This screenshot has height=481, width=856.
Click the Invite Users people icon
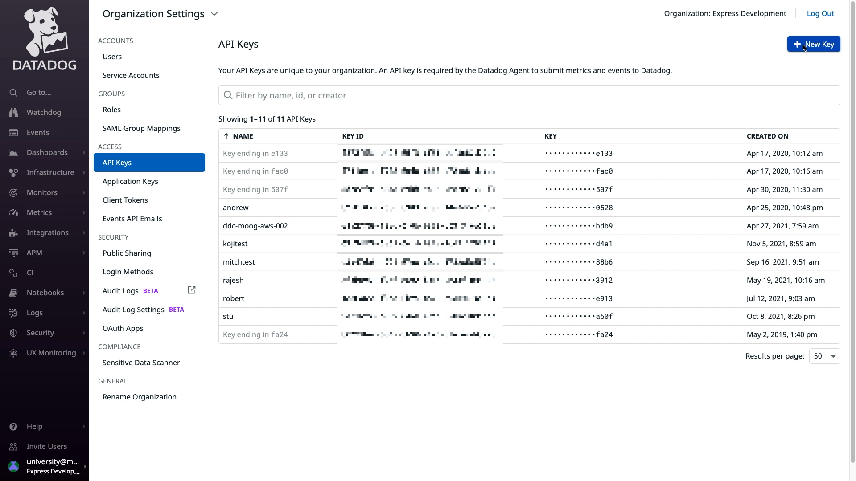point(13,447)
